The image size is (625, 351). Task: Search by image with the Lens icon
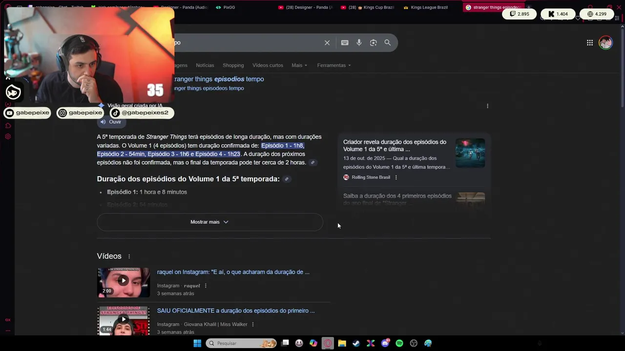(x=373, y=43)
